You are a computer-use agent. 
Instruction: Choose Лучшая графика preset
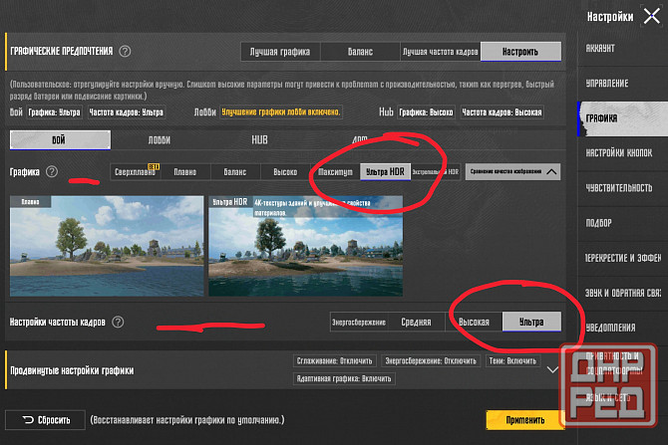(280, 52)
